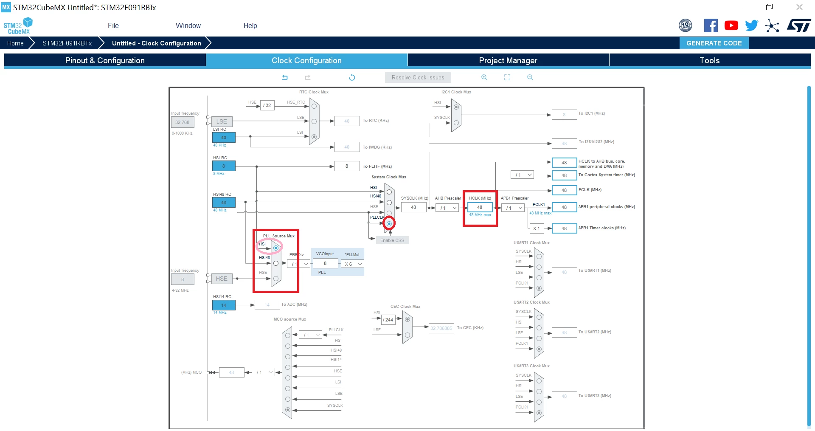Open the Cortex System timer divider dropdown

(x=522, y=175)
